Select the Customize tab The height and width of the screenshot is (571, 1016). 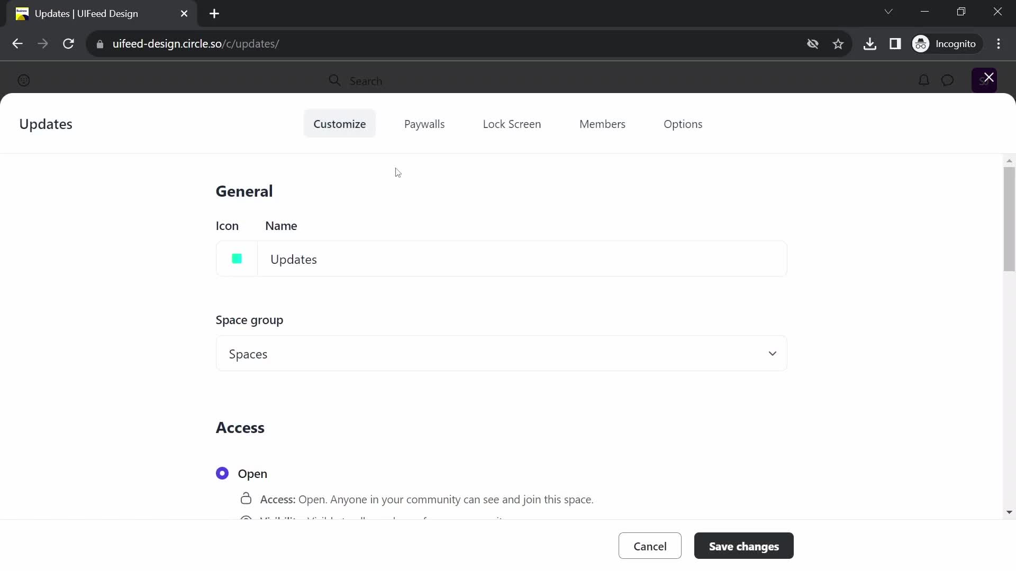340,123
